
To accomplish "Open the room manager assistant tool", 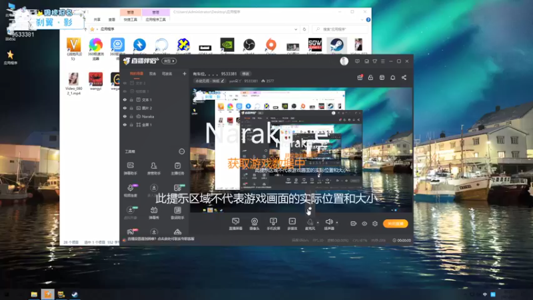I will tap(154, 168).
